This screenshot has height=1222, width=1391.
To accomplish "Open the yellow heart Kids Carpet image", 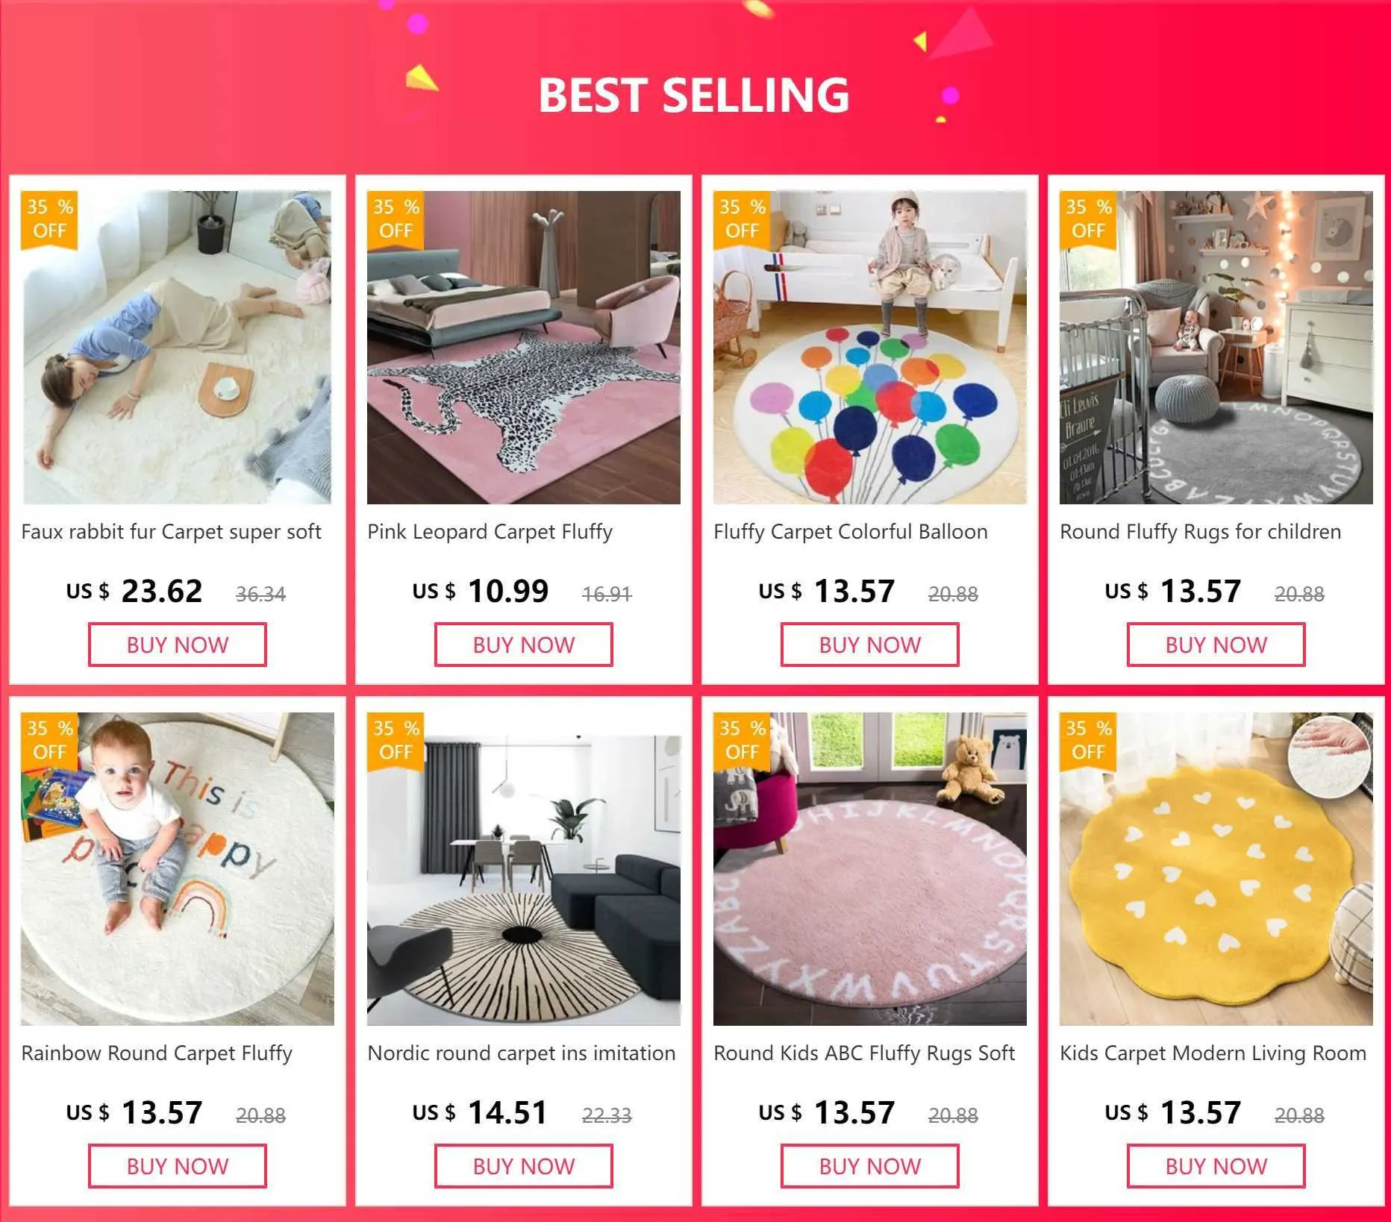I will point(1216,868).
